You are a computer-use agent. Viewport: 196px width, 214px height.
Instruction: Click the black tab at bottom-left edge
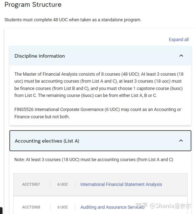1,210
